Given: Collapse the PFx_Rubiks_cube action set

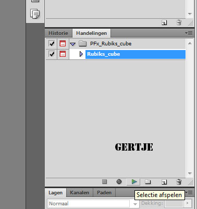Looking at the screenshot, I should pos(73,44).
